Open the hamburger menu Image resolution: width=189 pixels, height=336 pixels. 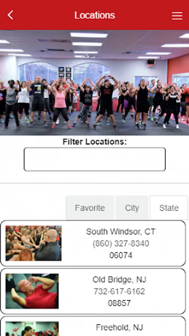(x=177, y=16)
